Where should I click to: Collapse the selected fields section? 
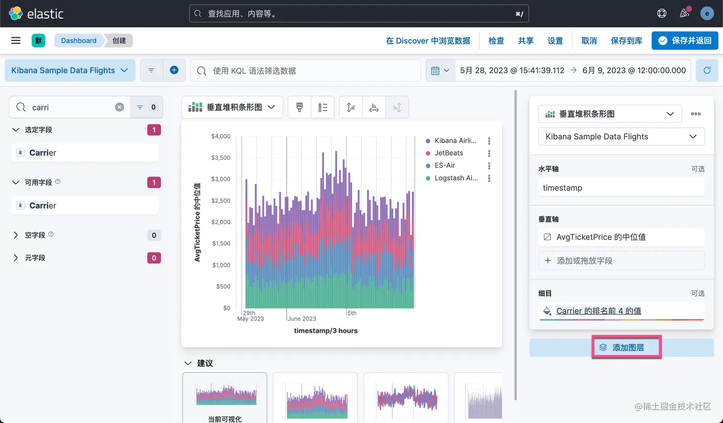tap(15, 130)
